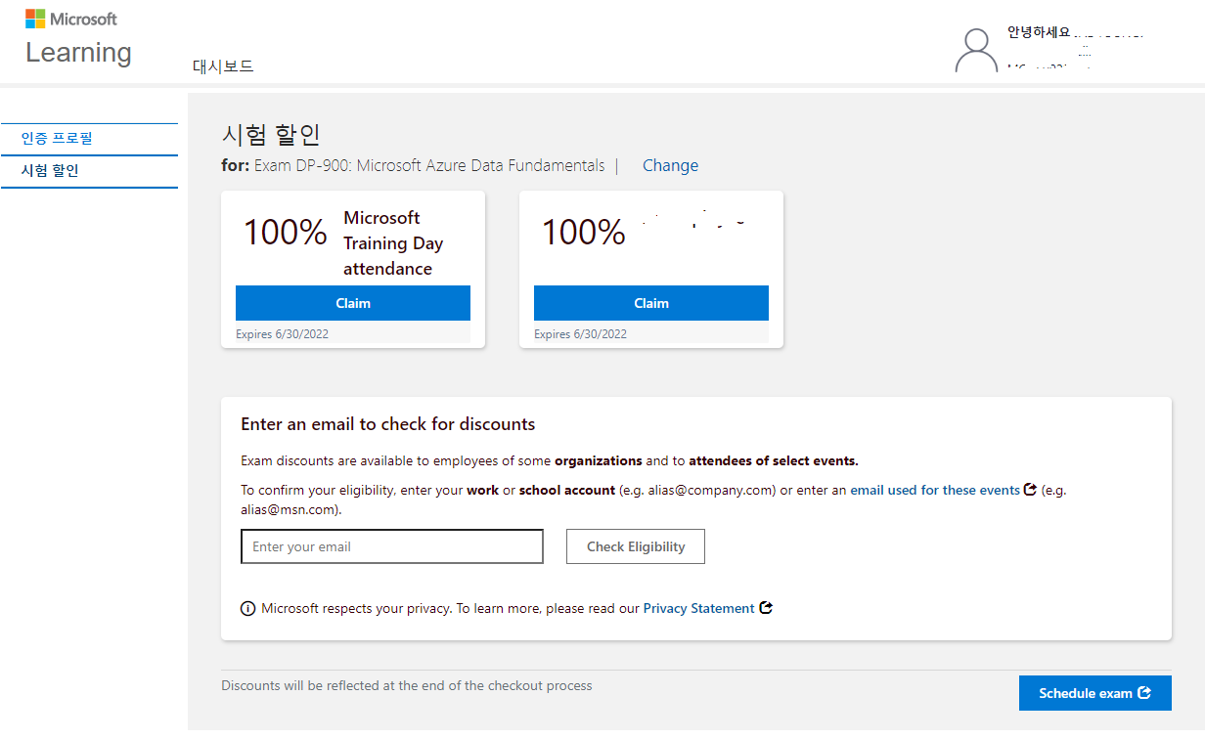Click 'Enter an email to check for discounts' heading

(388, 424)
